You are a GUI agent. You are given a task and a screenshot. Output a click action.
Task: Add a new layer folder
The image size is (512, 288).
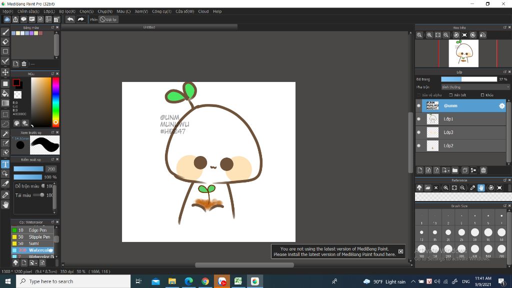tap(455, 170)
